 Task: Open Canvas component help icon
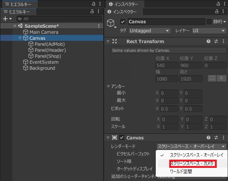coord(209,138)
